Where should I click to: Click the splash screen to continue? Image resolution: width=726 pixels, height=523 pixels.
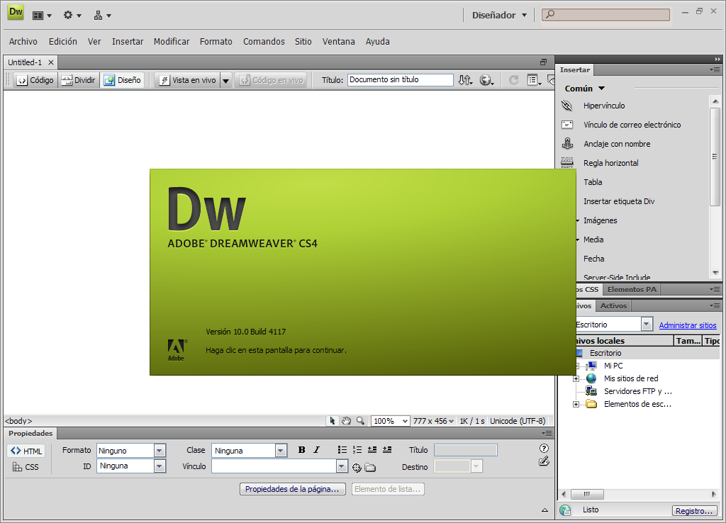[x=362, y=272]
